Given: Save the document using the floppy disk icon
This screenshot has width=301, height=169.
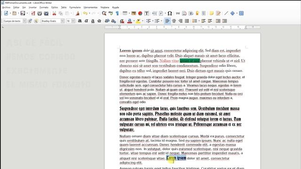Looking at the screenshot, I should click(x=23, y=13).
